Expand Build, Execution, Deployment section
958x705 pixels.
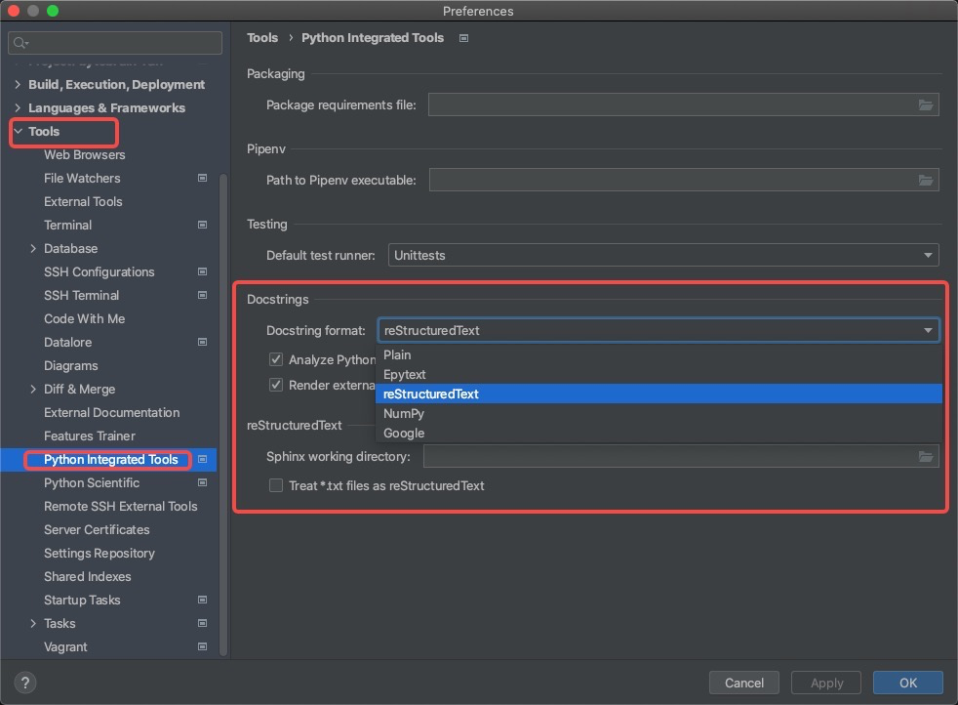pyautogui.click(x=18, y=84)
